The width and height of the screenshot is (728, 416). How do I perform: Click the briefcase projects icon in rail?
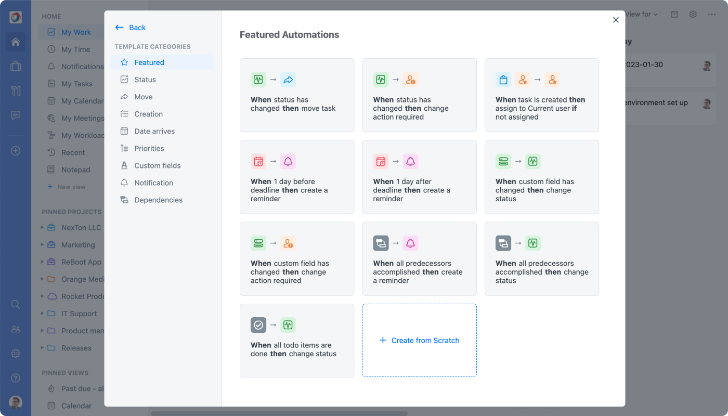(16, 67)
